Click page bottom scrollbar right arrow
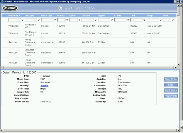Screen dimensions: 183x133 coord(178,130)
